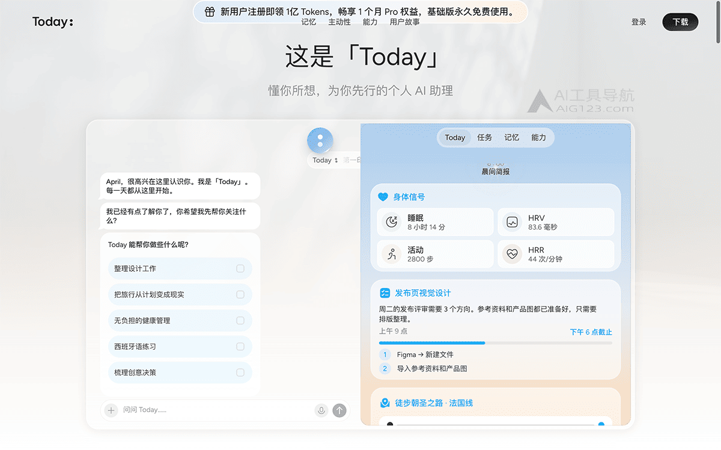Click the plus attachment icon
Screen dimensions: 721x450
coord(111,410)
